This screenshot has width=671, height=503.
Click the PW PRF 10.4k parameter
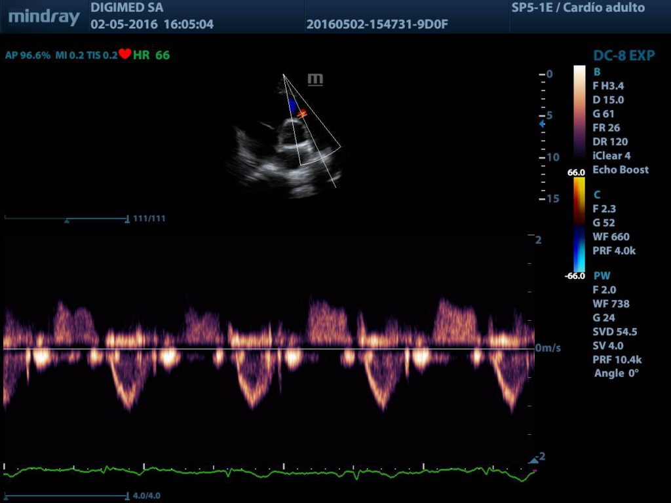point(616,359)
